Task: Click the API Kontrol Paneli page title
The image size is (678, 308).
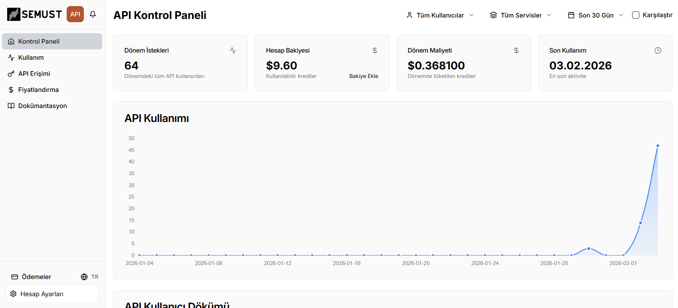Action: (x=160, y=15)
